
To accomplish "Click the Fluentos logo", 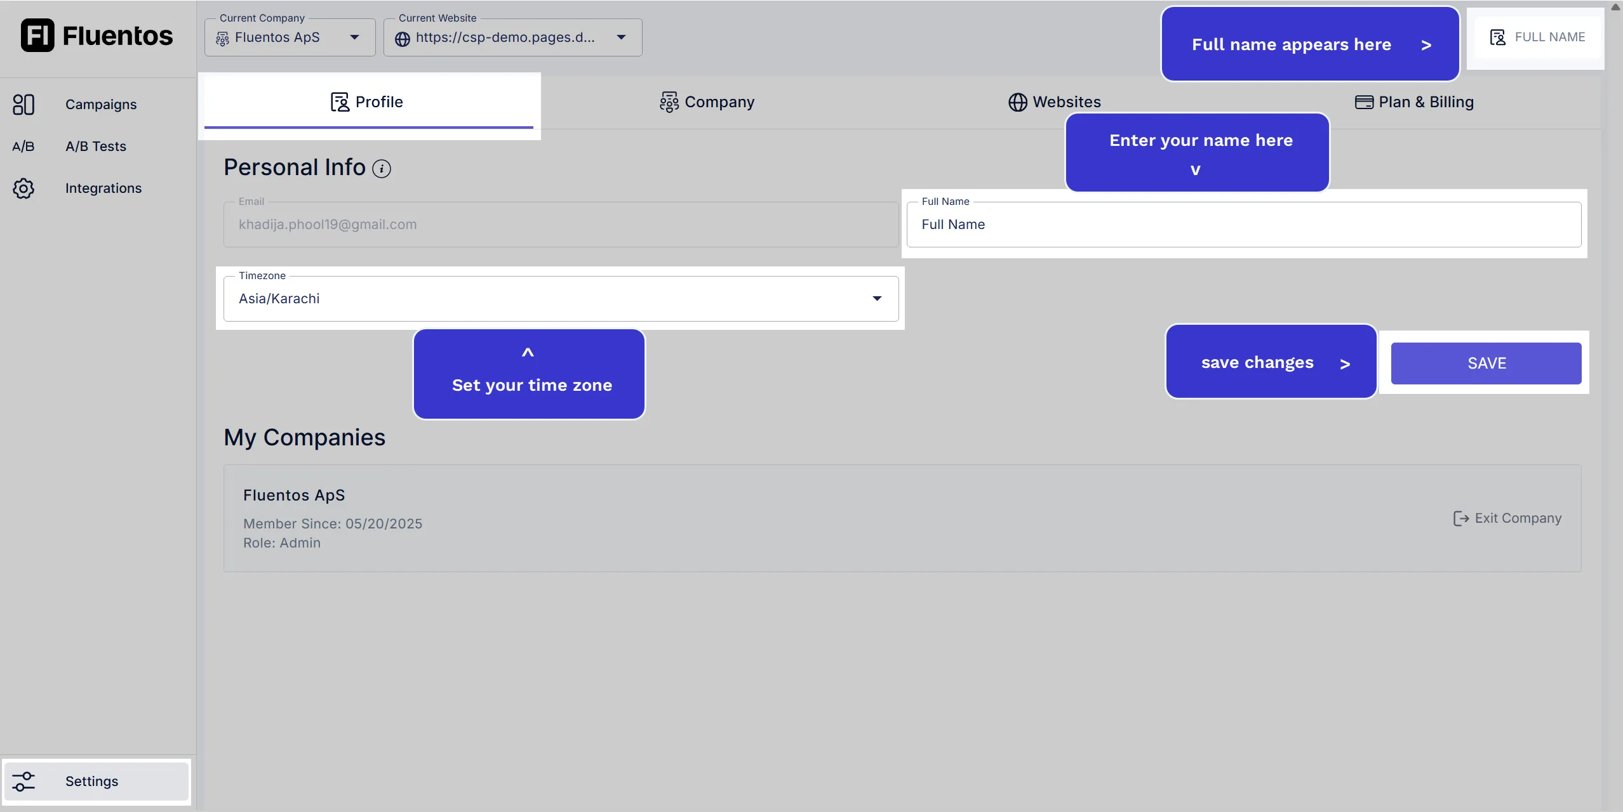I will click(x=97, y=35).
